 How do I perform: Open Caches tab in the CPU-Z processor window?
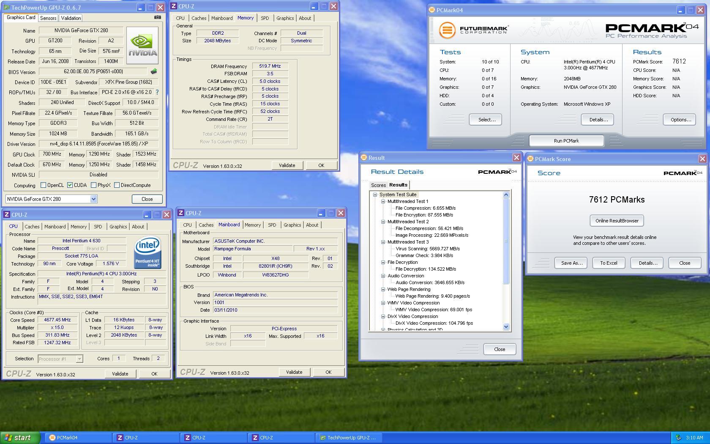point(32,227)
